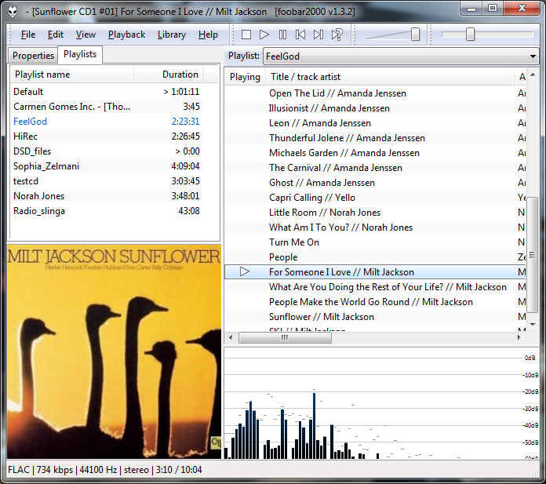Select track Open The Lid // Amanda Jenssen
The width and height of the screenshot is (546, 484).
tap(375, 93)
